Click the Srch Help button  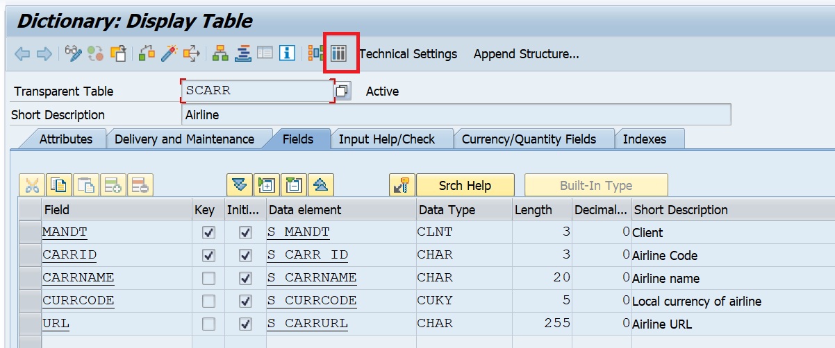(465, 185)
